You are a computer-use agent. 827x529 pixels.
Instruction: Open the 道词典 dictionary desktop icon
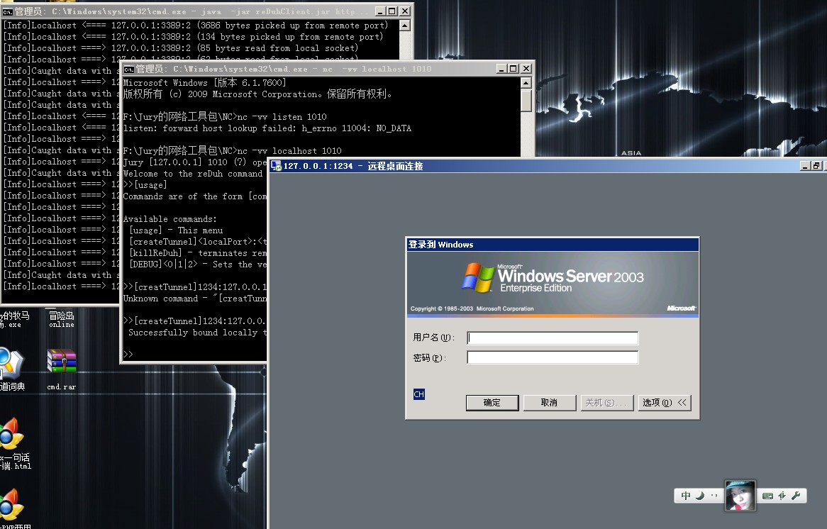pos(11,369)
